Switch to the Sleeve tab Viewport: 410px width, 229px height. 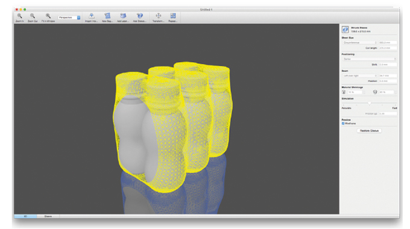tap(48, 216)
